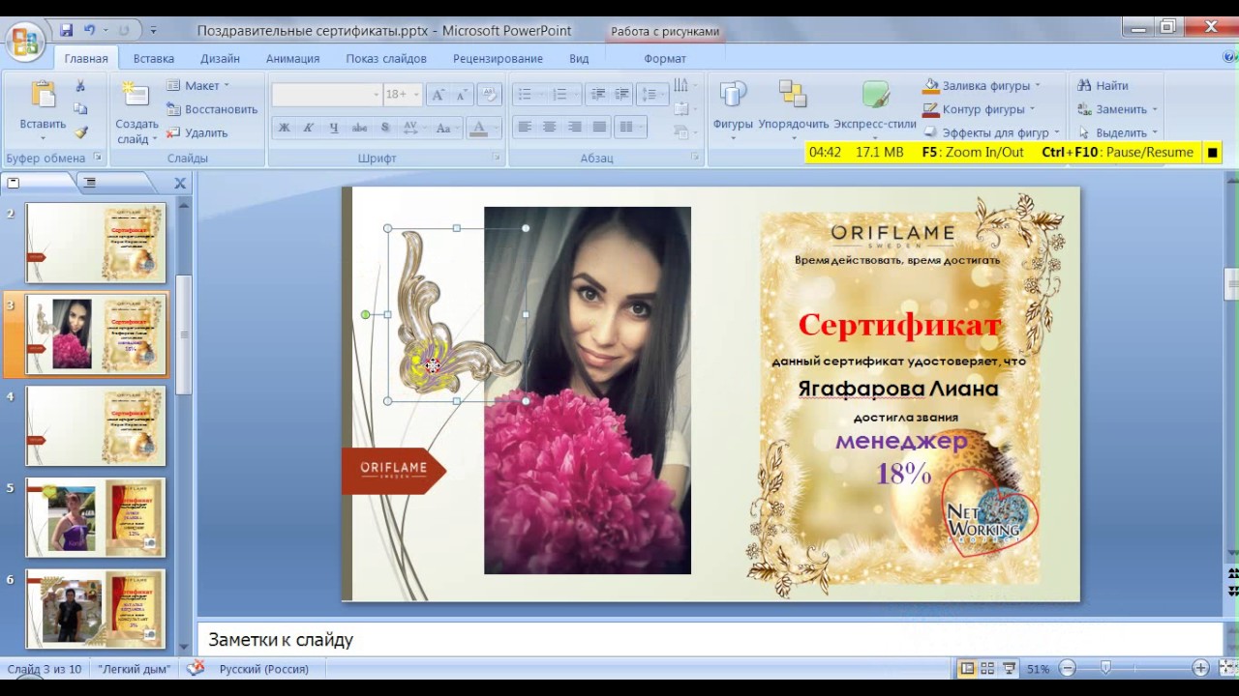The width and height of the screenshot is (1239, 696).
Task: Open the Формат picture tools tab
Action: 665,58
